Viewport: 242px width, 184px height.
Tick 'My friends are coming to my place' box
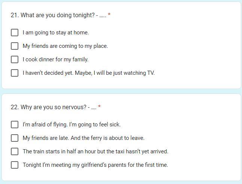[15, 46]
